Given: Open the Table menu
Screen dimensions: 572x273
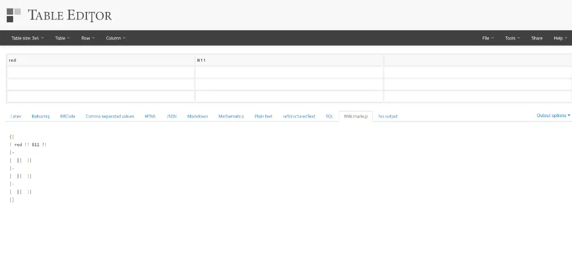Looking at the screenshot, I should pos(62,38).
